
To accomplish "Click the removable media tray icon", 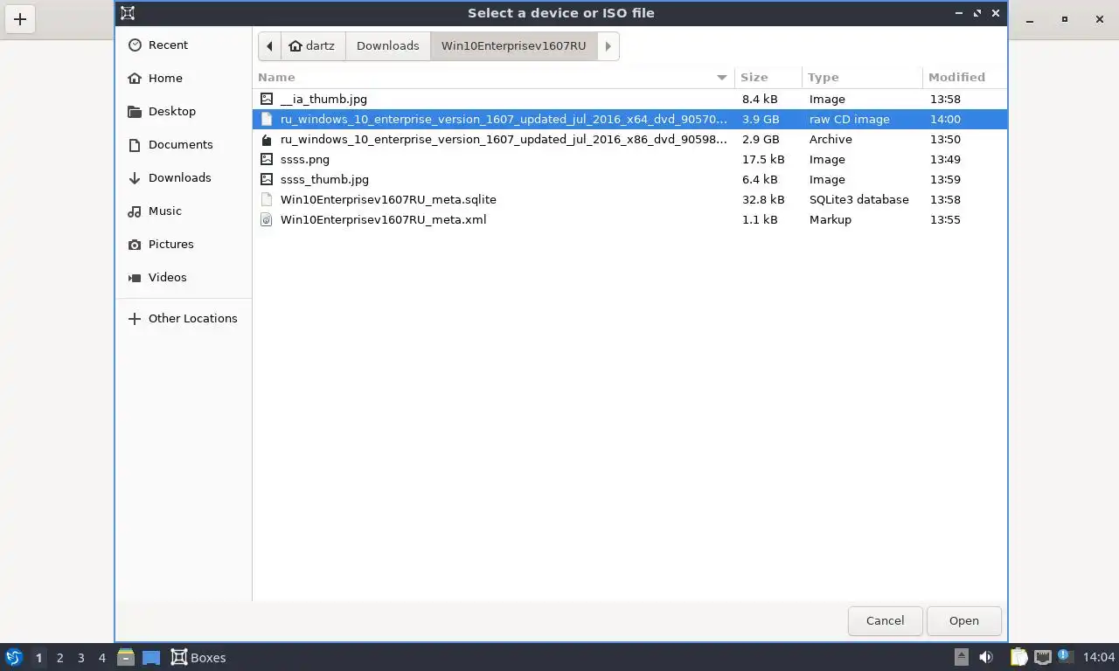I will click(x=961, y=657).
